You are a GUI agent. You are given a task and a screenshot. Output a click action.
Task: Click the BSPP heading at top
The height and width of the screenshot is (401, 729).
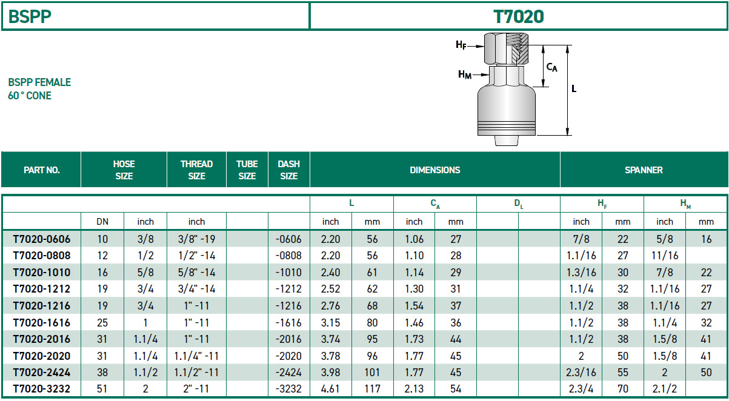point(30,16)
